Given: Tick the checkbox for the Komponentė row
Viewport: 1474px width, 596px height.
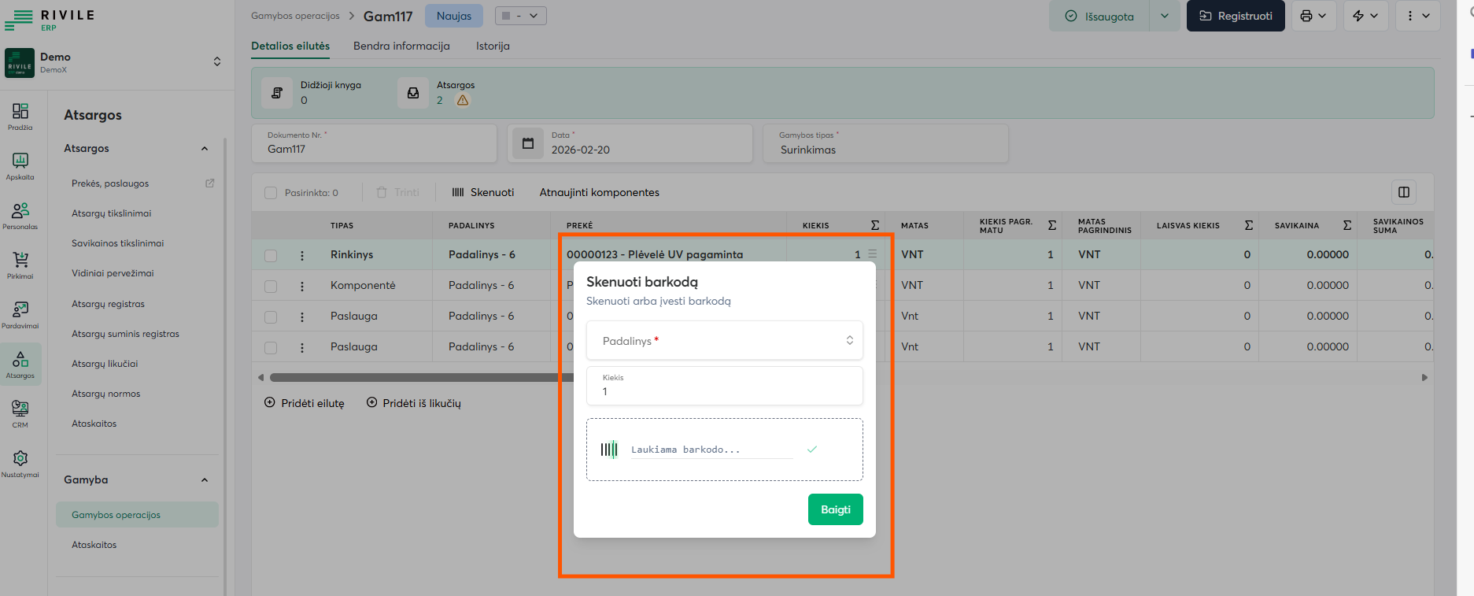Looking at the screenshot, I should tap(271, 286).
